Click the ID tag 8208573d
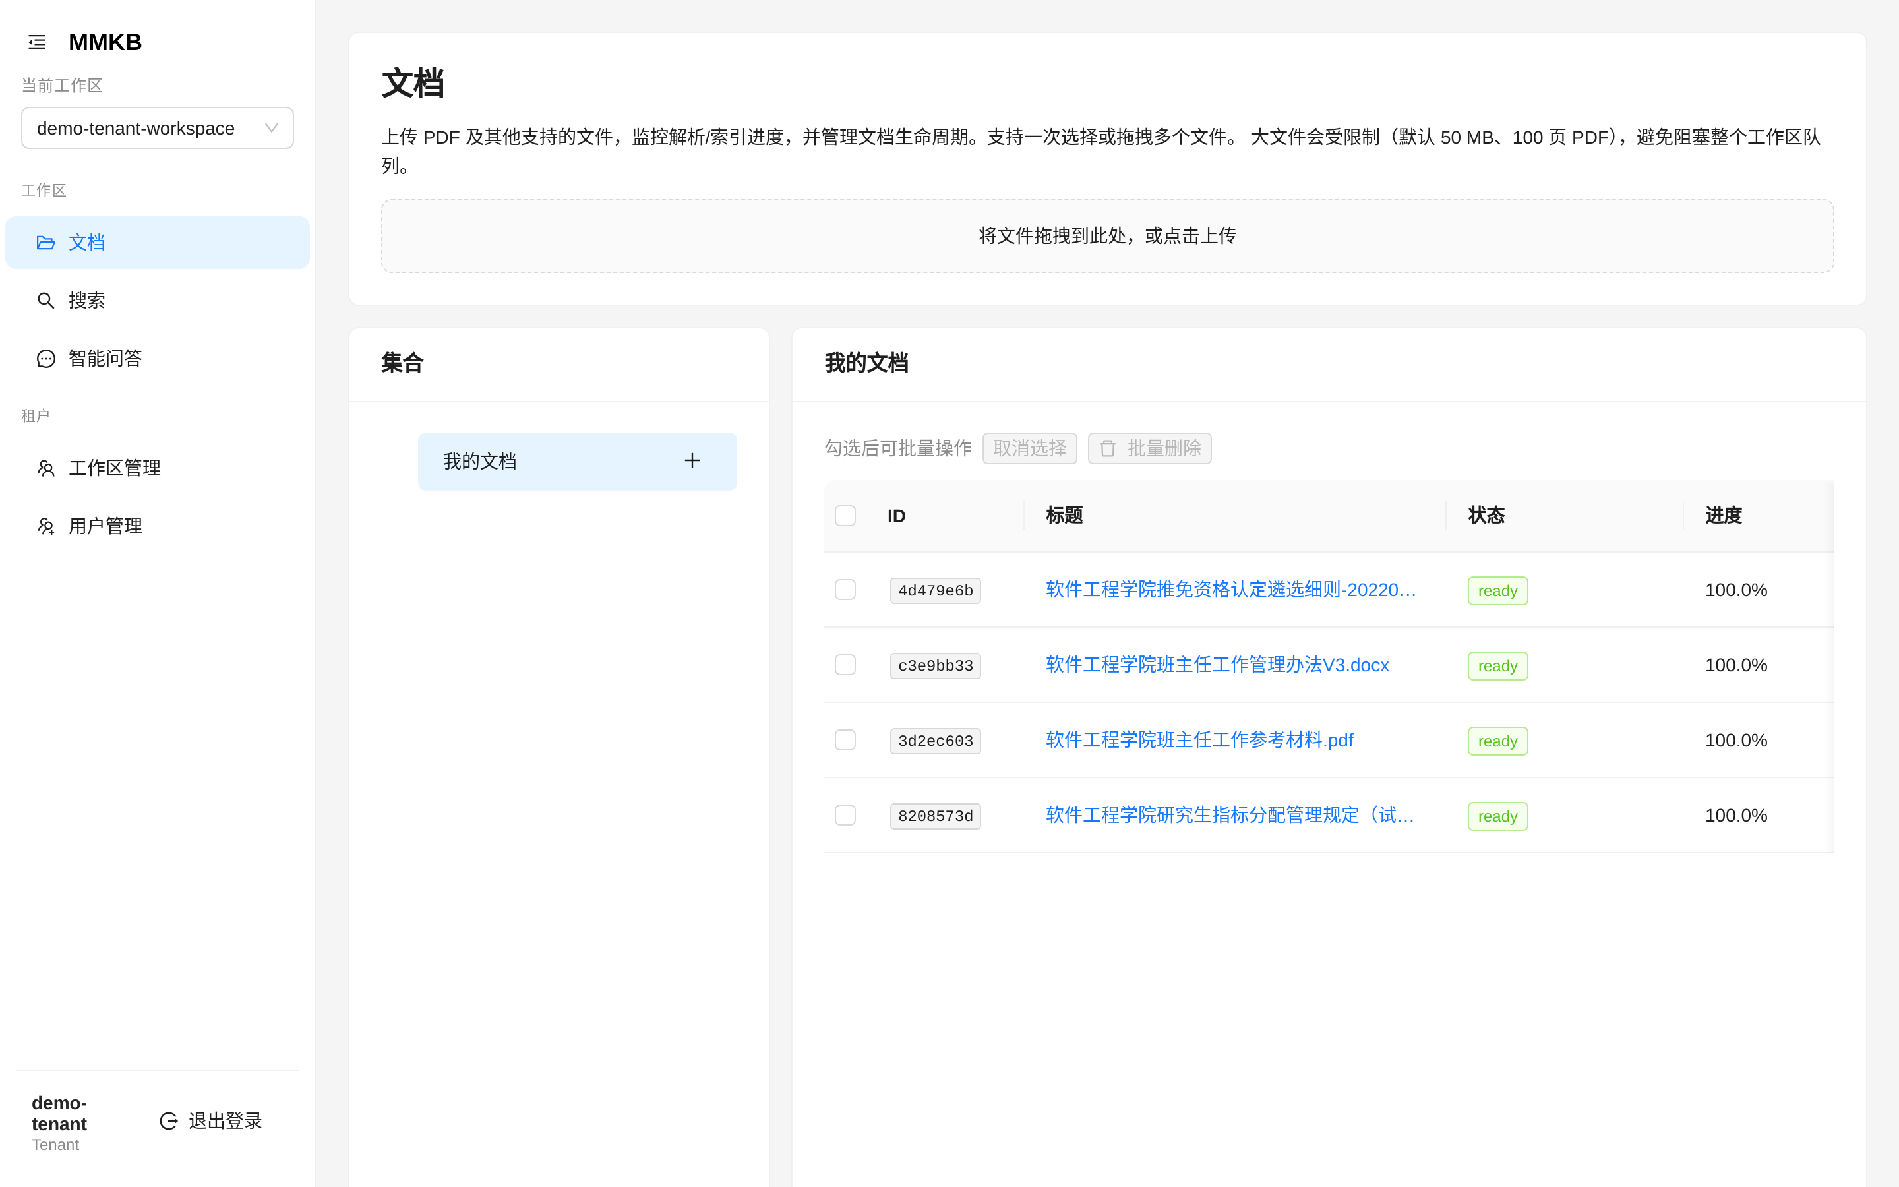1899x1187 pixels. click(x=936, y=816)
